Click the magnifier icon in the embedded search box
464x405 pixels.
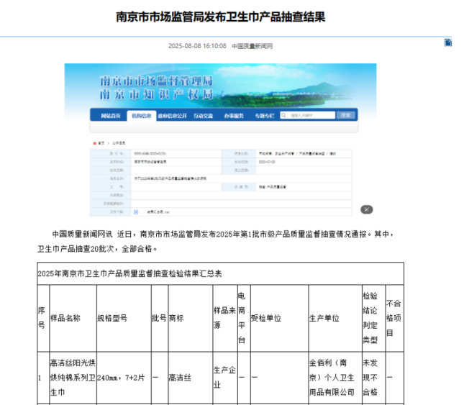[x=283, y=115]
